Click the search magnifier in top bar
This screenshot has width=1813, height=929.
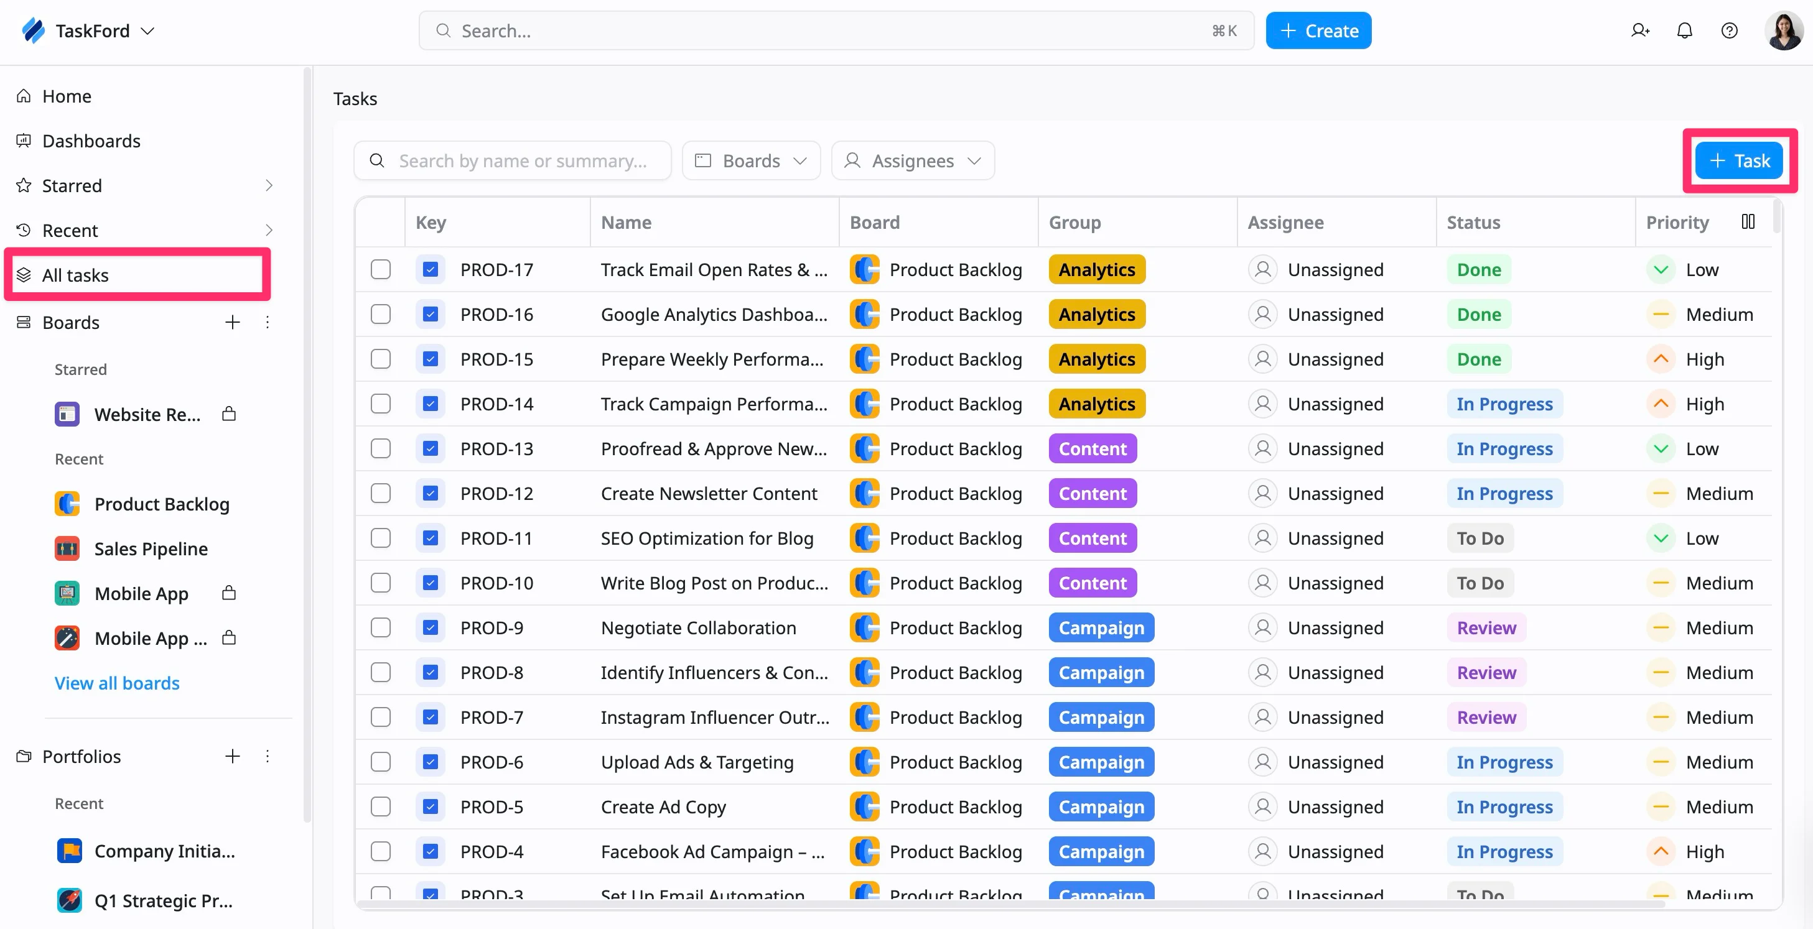tap(444, 30)
